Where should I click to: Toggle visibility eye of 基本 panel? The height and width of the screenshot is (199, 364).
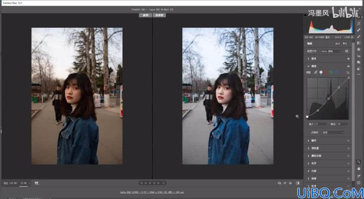coord(348,59)
